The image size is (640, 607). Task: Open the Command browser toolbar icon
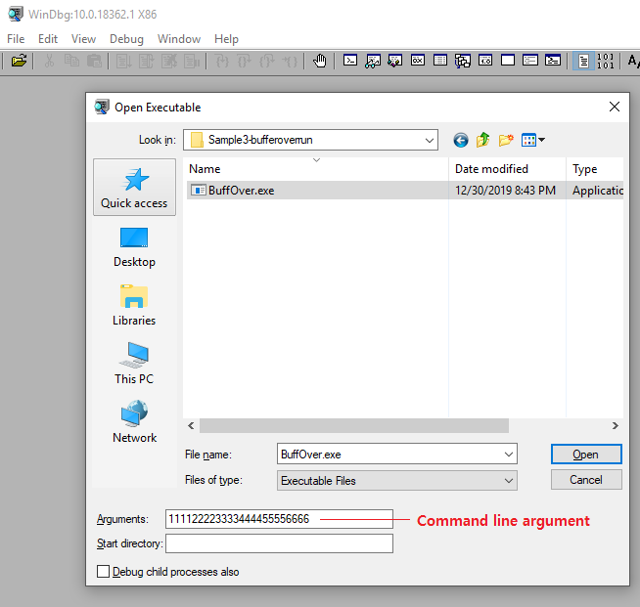click(x=553, y=61)
